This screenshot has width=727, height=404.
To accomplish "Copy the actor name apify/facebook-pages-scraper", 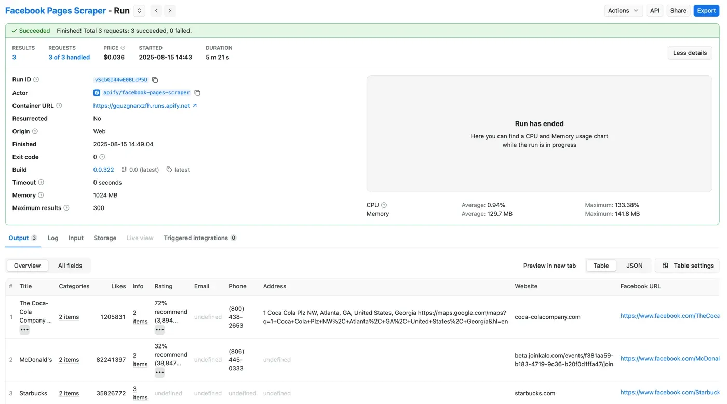I will [x=197, y=93].
